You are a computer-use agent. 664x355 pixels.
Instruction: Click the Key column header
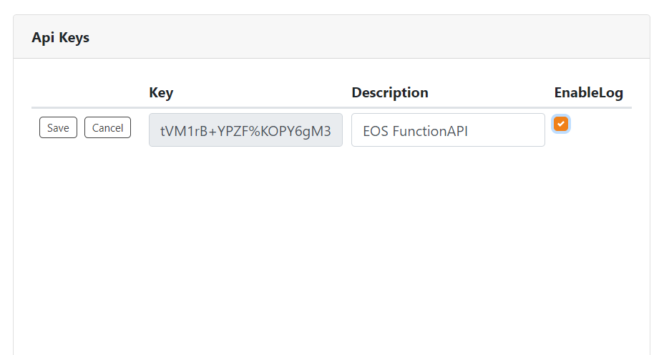tap(161, 92)
